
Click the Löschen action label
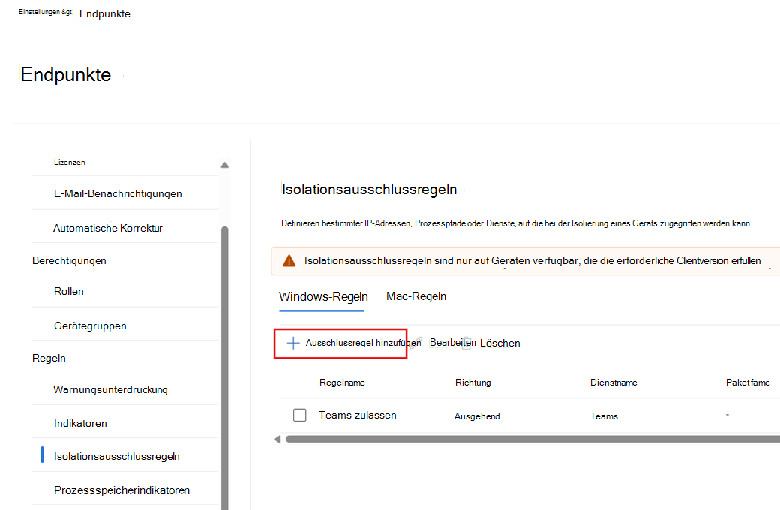(x=501, y=343)
